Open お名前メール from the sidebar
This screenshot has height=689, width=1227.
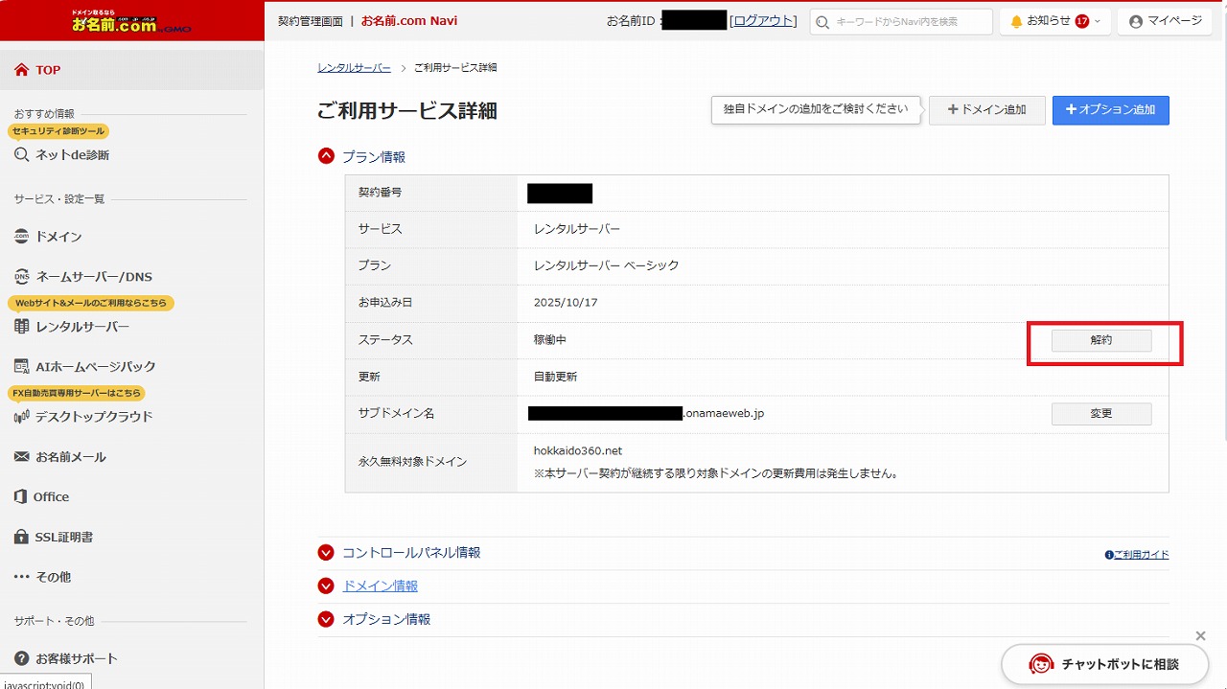tap(70, 457)
